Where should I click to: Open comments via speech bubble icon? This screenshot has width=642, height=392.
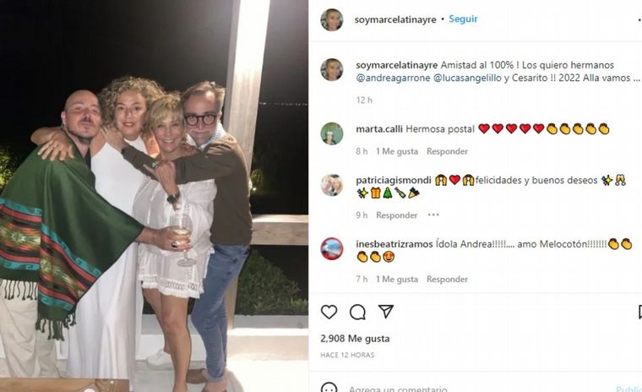pos(357,312)
